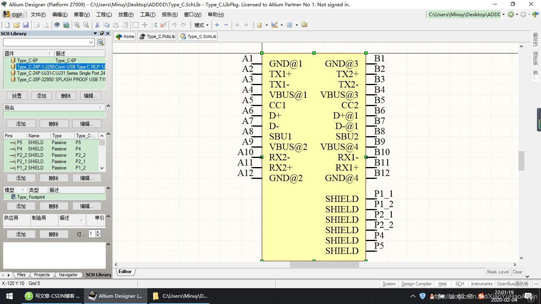Open the 放置(P) menu
Image resolution: width=541 pixels, height=304 pixels.
126,15
